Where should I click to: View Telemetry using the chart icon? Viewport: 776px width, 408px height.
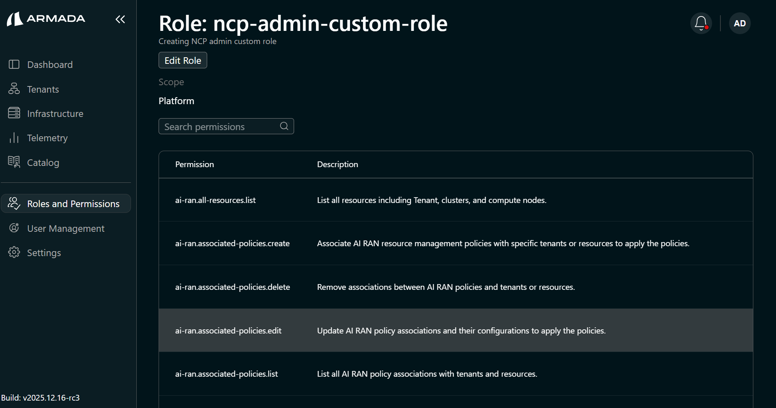click(14, 138)
